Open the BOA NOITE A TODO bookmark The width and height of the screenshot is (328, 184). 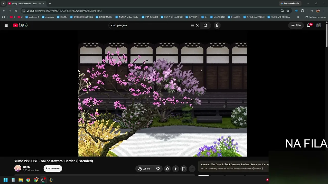171,17
